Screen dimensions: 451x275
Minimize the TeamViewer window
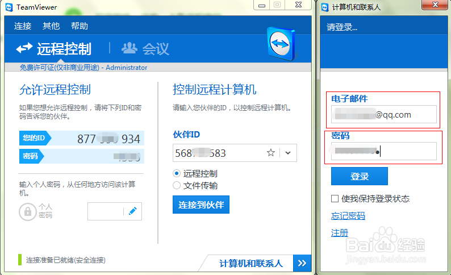point(262,5)
